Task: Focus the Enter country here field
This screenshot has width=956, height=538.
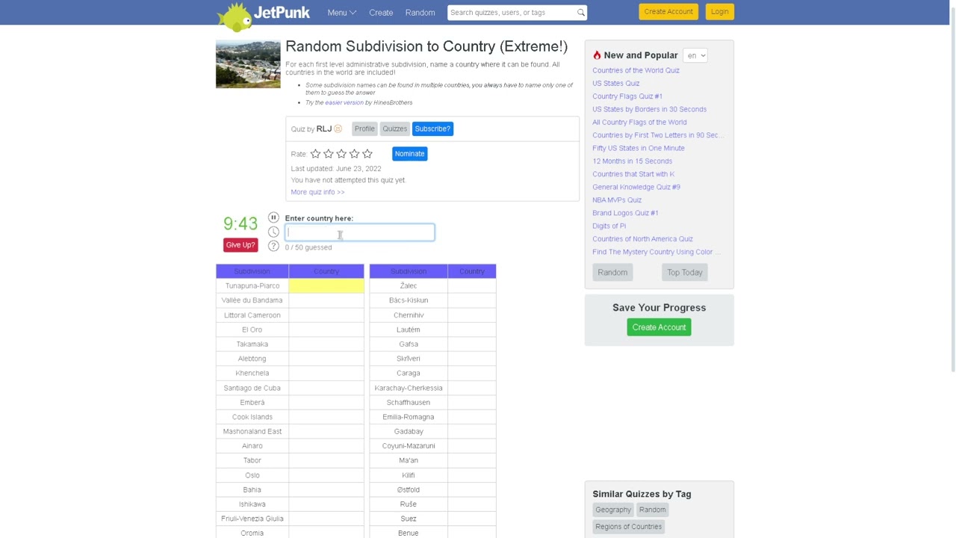Action: 359,232
